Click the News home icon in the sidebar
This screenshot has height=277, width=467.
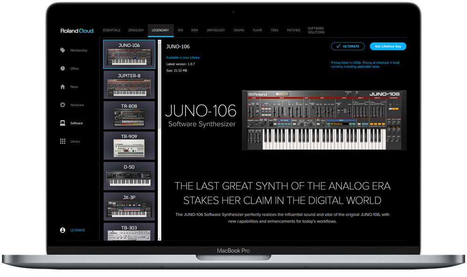[63, 87]
